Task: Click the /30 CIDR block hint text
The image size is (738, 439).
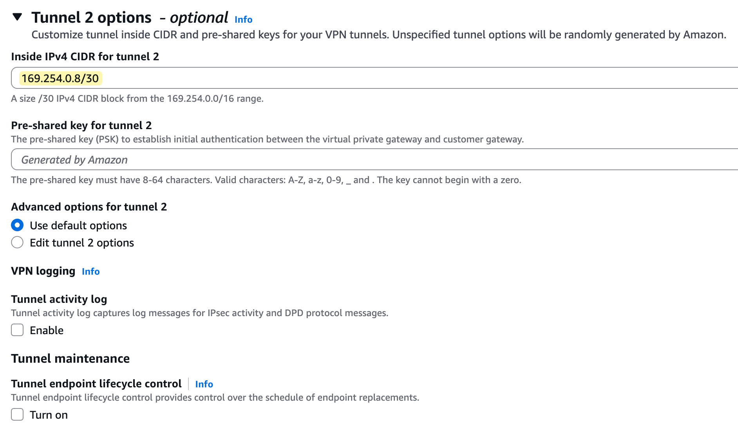Action: [137, 99]
